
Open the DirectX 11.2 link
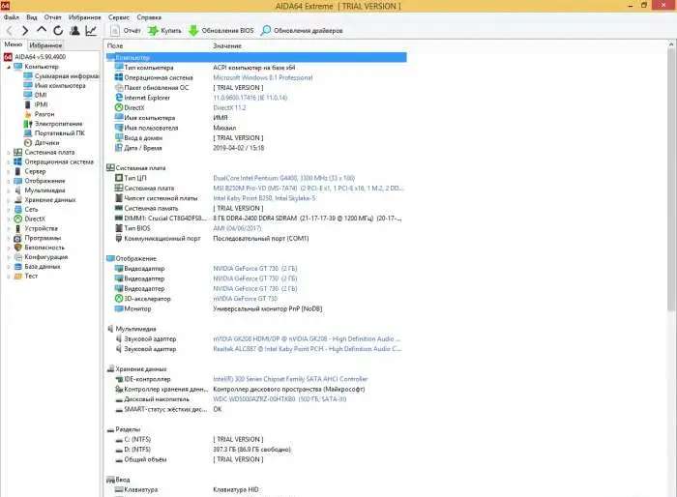click(x=229, y=108)
